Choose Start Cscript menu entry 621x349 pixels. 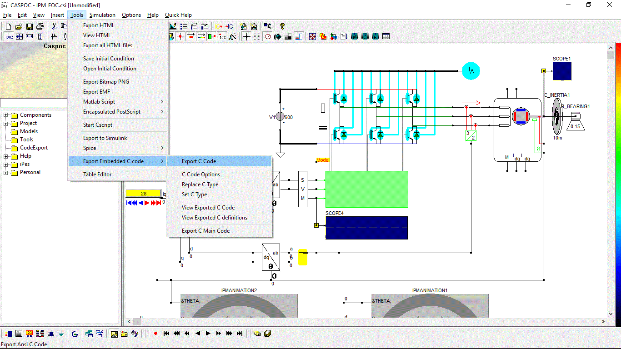coord(118,125)
